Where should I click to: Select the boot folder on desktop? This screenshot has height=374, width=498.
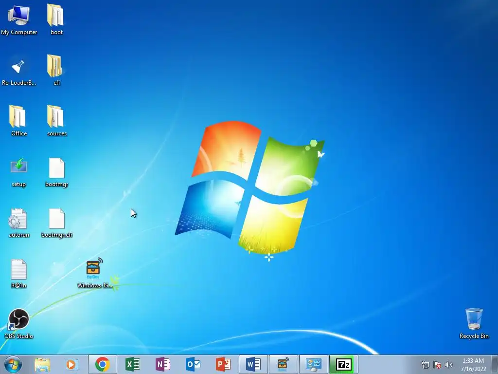pyautogui.click(x=56, y=19)
